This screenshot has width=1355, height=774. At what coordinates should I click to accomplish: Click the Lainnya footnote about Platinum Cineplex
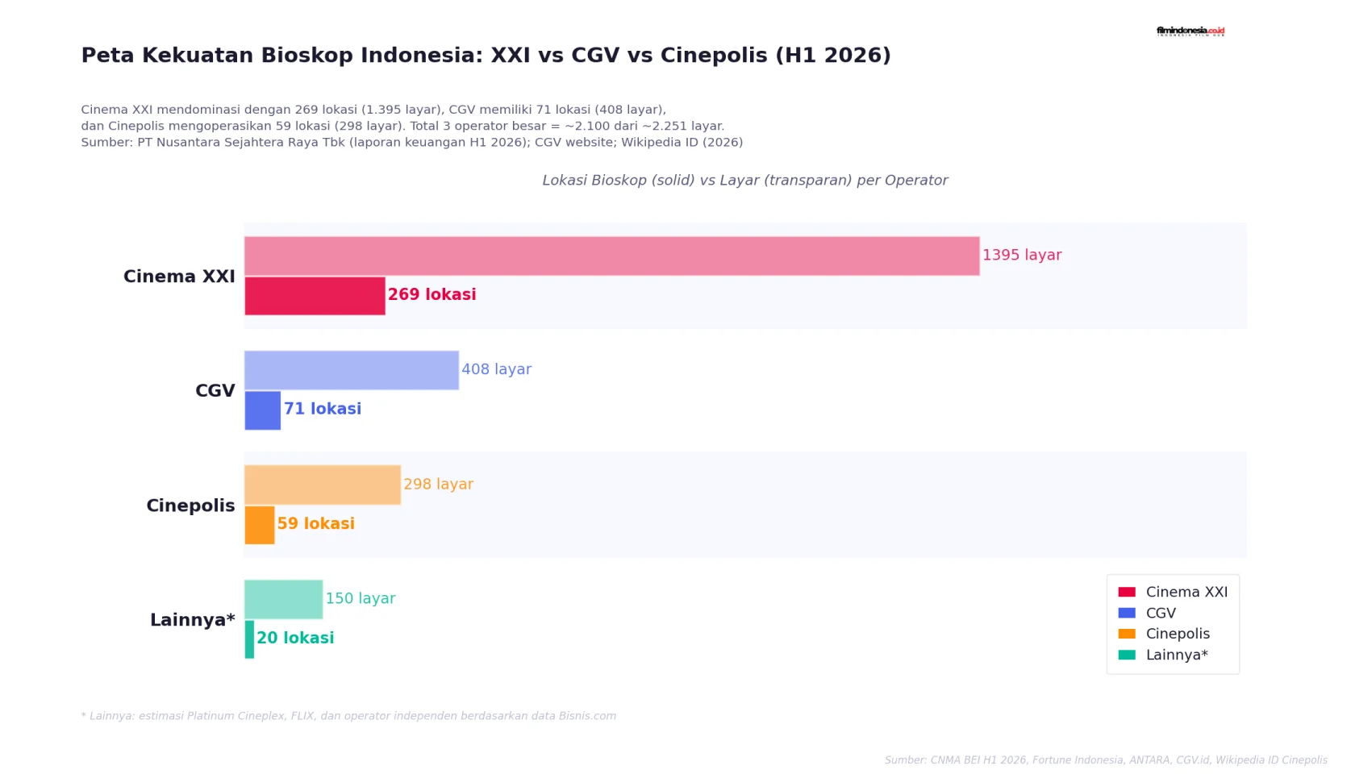coord(348,716)
